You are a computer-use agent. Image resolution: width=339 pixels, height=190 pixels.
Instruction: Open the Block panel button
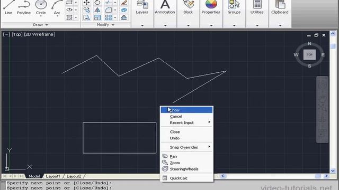pos(188,7)
